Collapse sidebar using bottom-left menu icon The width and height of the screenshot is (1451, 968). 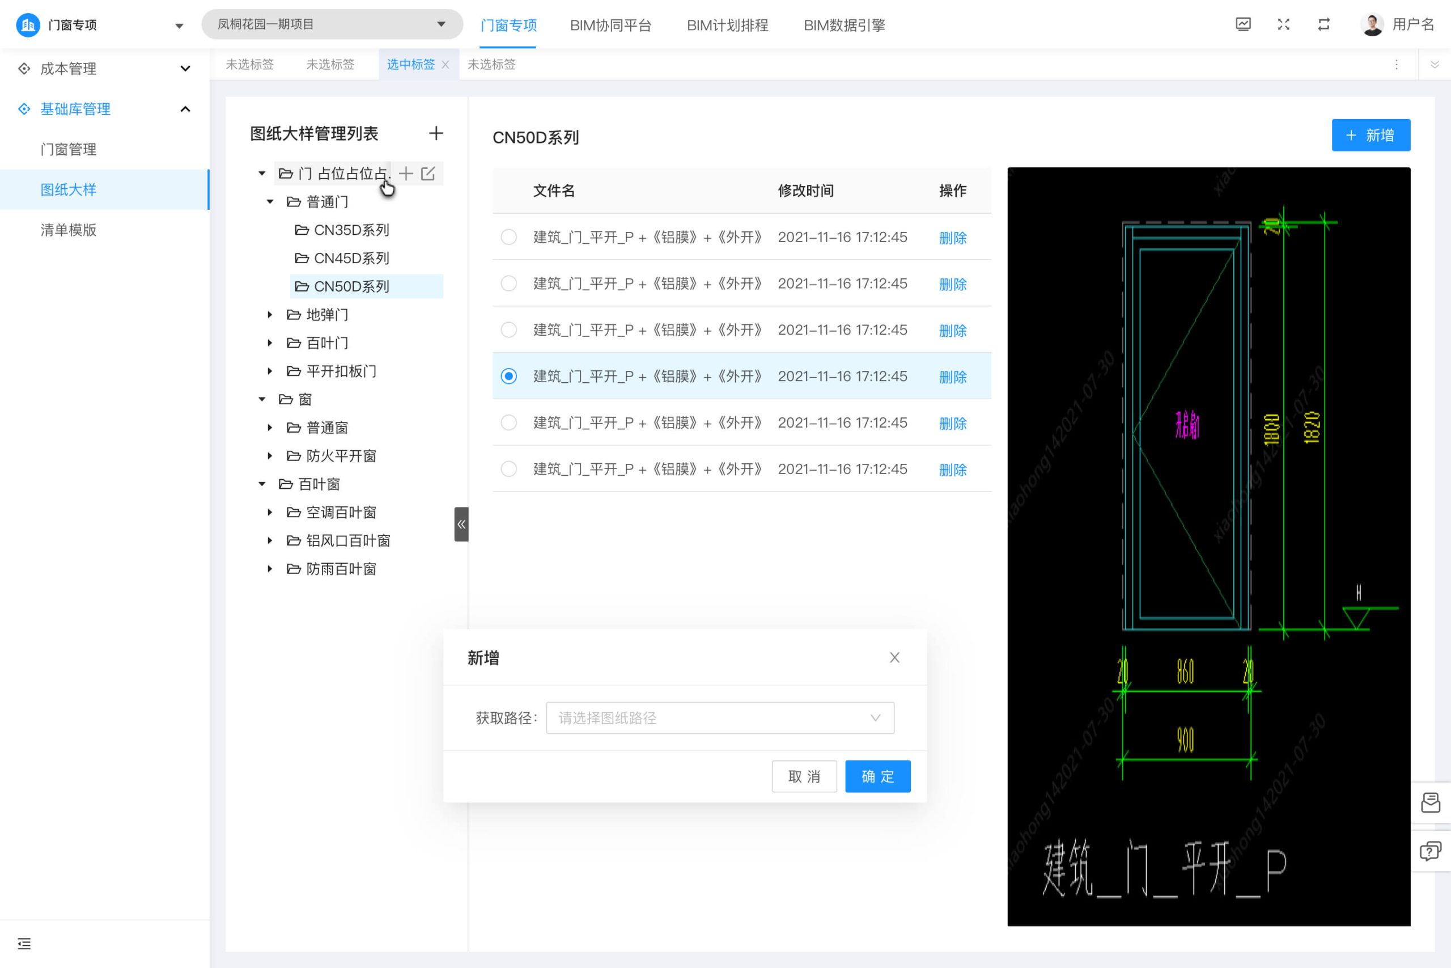[x=24, y=943]
